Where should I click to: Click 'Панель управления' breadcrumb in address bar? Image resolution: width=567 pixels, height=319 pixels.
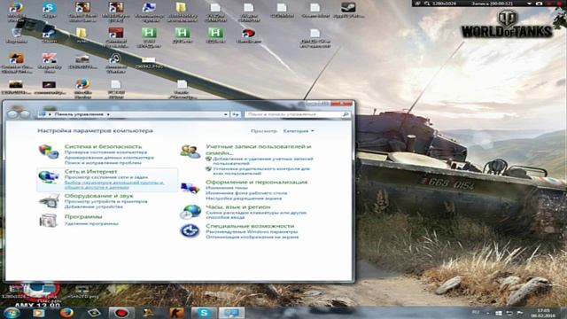(79, 114)
